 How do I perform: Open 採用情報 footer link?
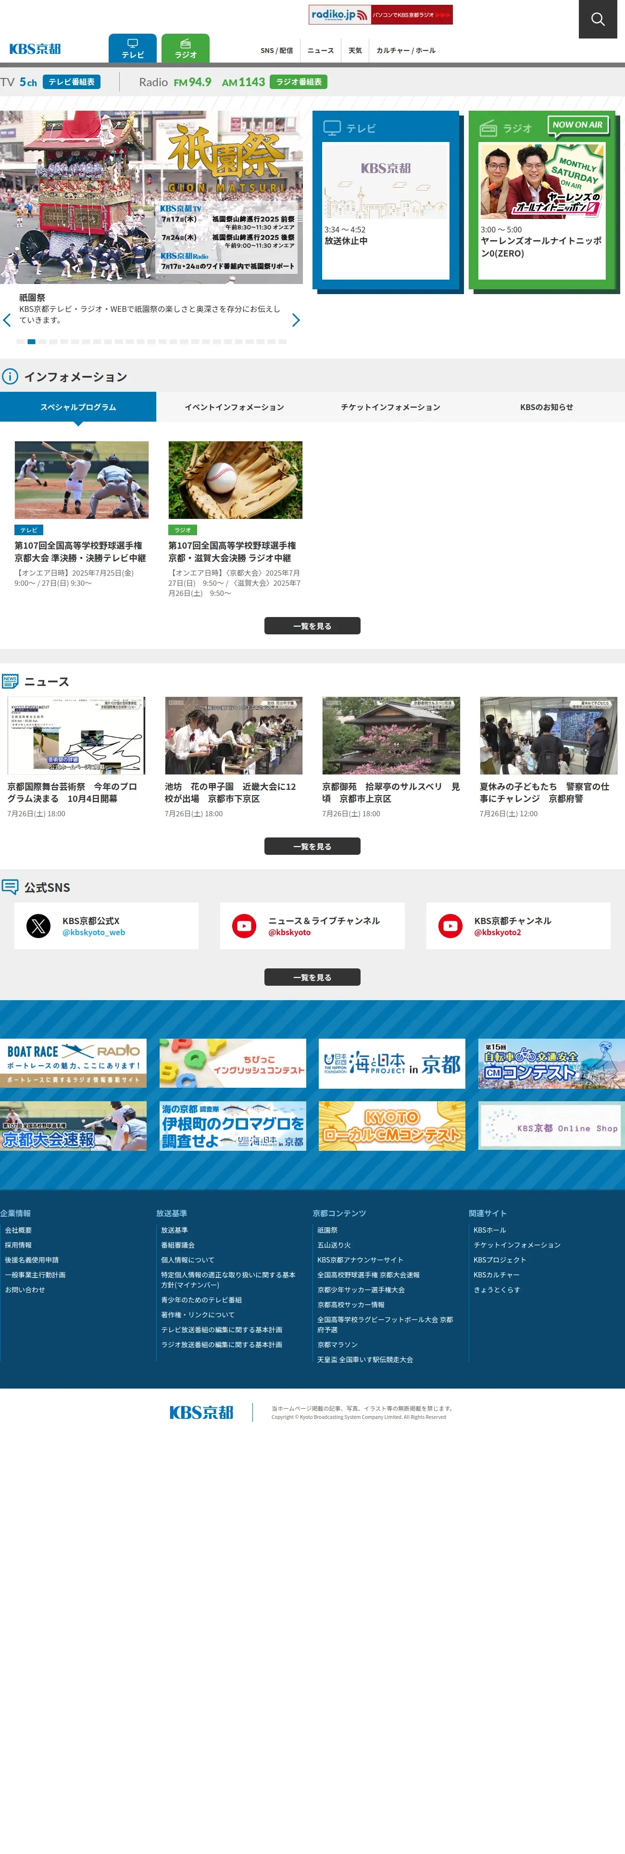(19, 1245)
